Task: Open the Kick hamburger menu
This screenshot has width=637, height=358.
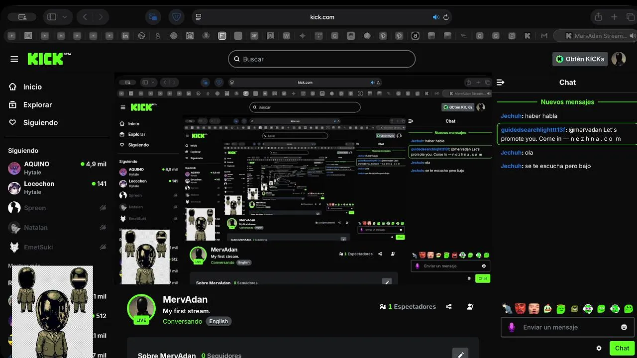Action: click(x=14, y=59)
